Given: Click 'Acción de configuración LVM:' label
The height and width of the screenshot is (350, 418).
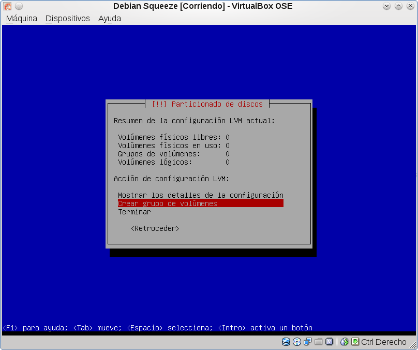Looking at the screenshot, I should [171, 179].
